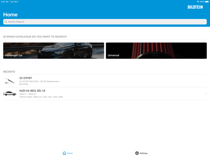Click the 22-031167 BILSTEIN - B4 OE Replacement description

(x=39, y=82)
